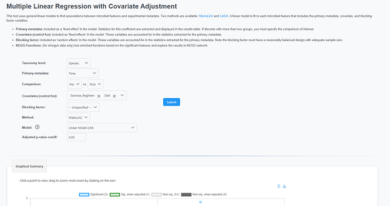Screen dimensions: 390x206
Task: Open the Pre comparison group dropdown
Action: [x=75, y=84]
